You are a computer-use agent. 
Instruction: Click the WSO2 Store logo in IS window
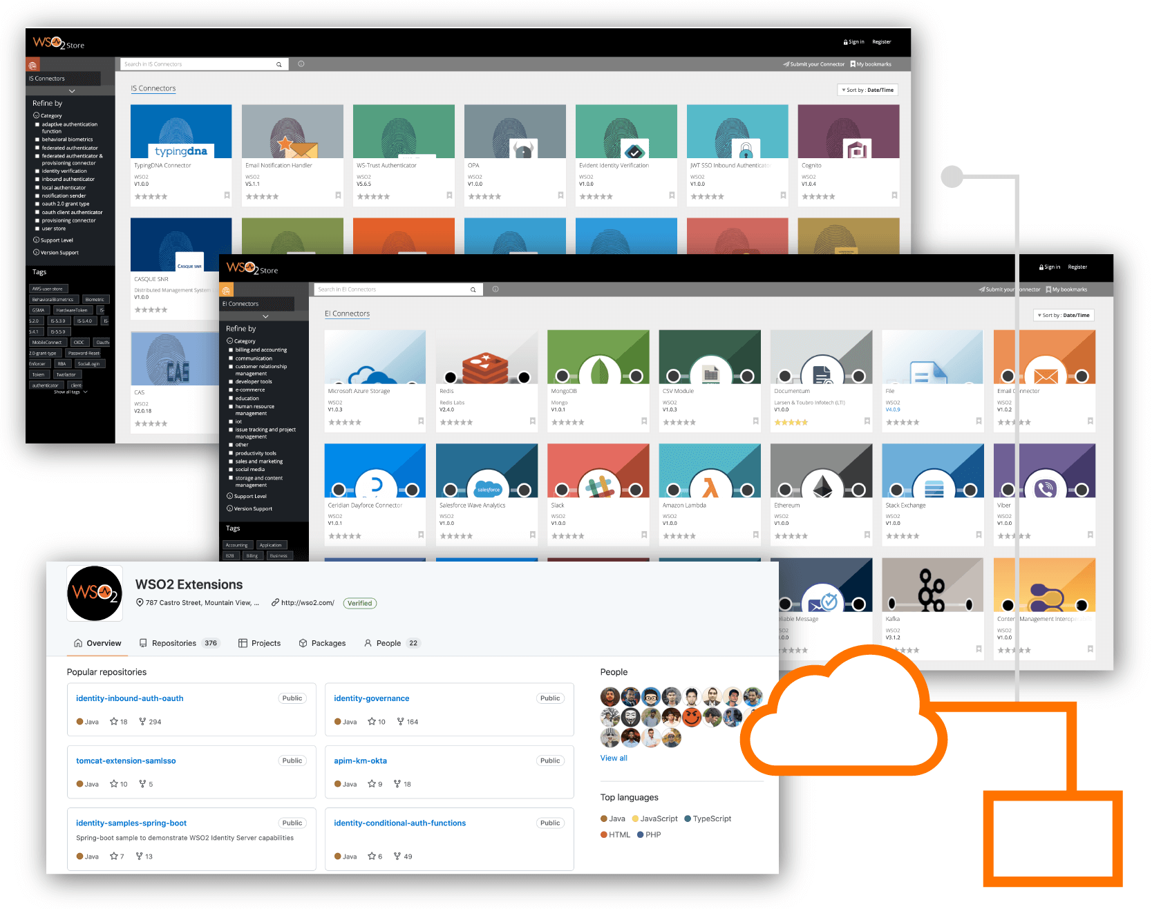pyautogui.click(x=59, y=43)
